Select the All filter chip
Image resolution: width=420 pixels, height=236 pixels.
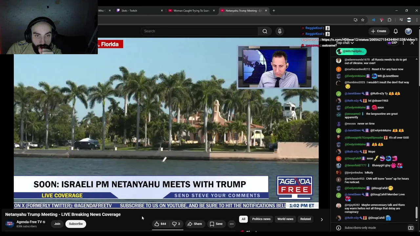point(243,219)
